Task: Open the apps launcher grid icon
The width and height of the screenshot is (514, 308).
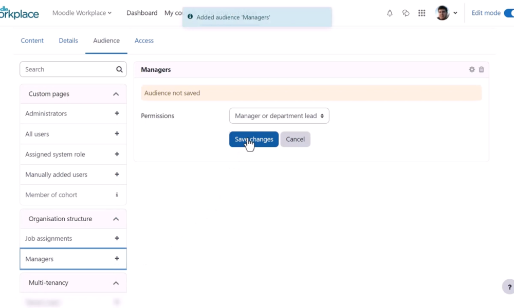Action: click(421, 13)
